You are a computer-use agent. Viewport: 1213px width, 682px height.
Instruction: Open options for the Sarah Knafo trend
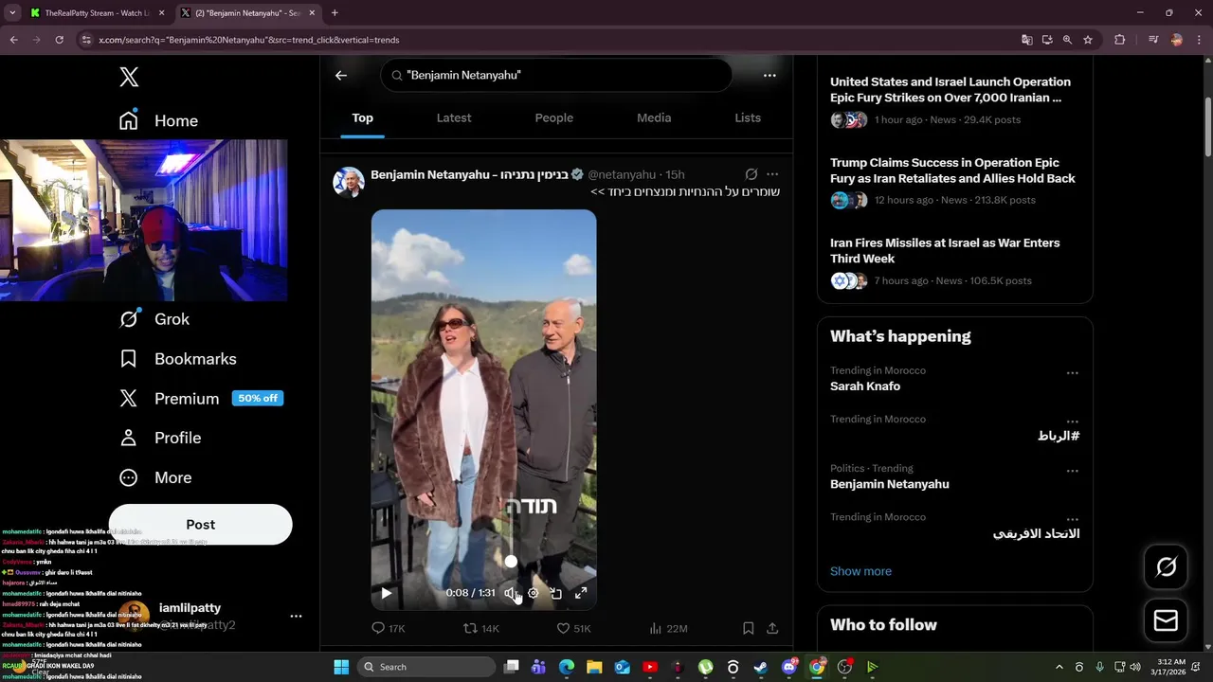tap(1073, 373)
